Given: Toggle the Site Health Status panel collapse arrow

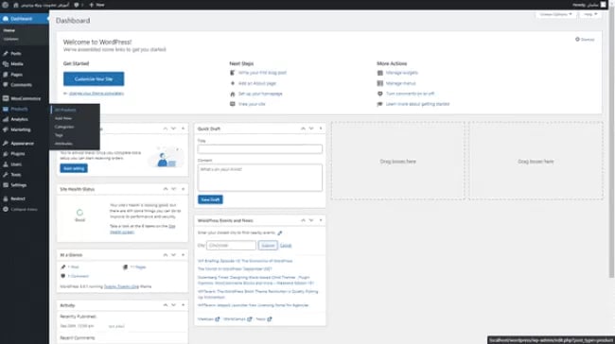Looking at the screenshot, I should coord(183,189).
